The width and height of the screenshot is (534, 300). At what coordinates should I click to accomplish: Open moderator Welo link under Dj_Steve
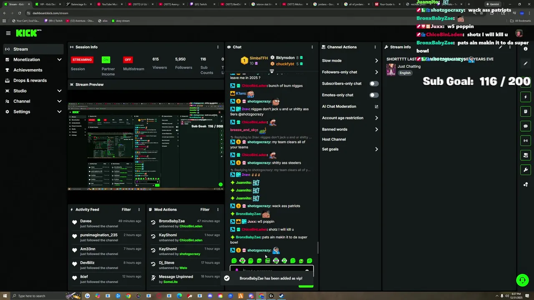(183, 268)
